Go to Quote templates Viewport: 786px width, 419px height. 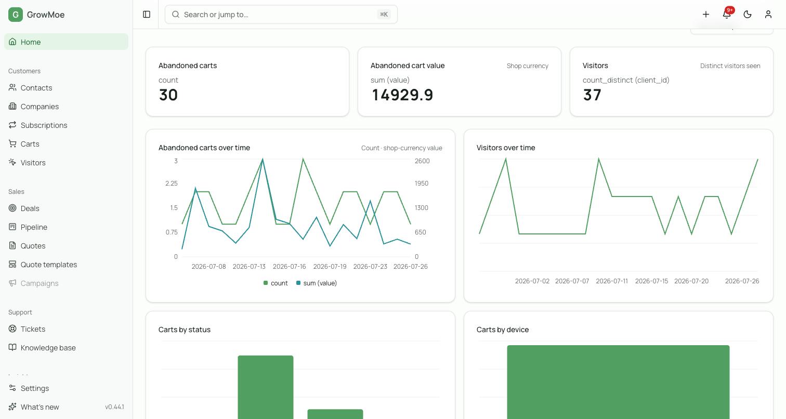[66, 265]
